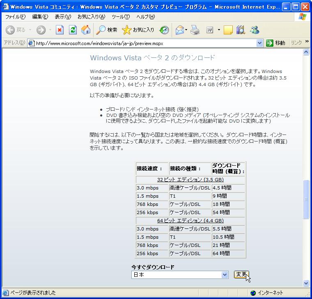Refresh the page with green arrows icon

tap(73, 30)
